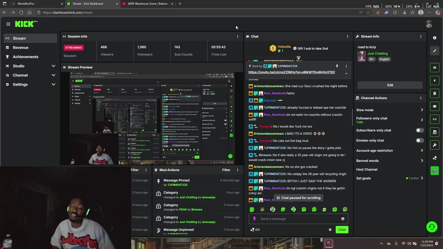Open Chat panel three-dot menu

[347, 36]
